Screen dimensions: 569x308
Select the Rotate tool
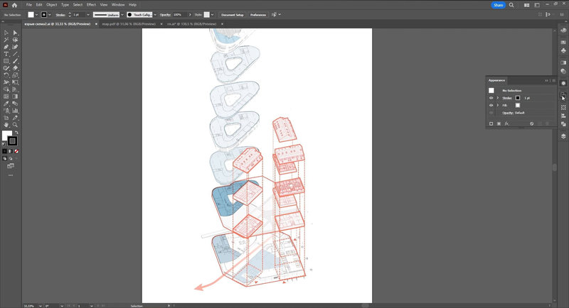click(x=6, y=75)
